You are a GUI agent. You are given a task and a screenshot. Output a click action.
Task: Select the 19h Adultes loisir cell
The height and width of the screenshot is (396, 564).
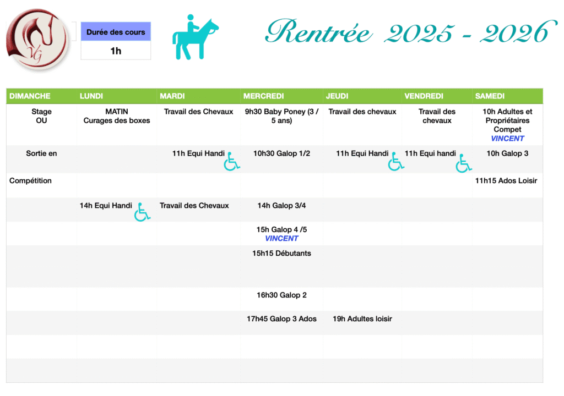point(362,318)
